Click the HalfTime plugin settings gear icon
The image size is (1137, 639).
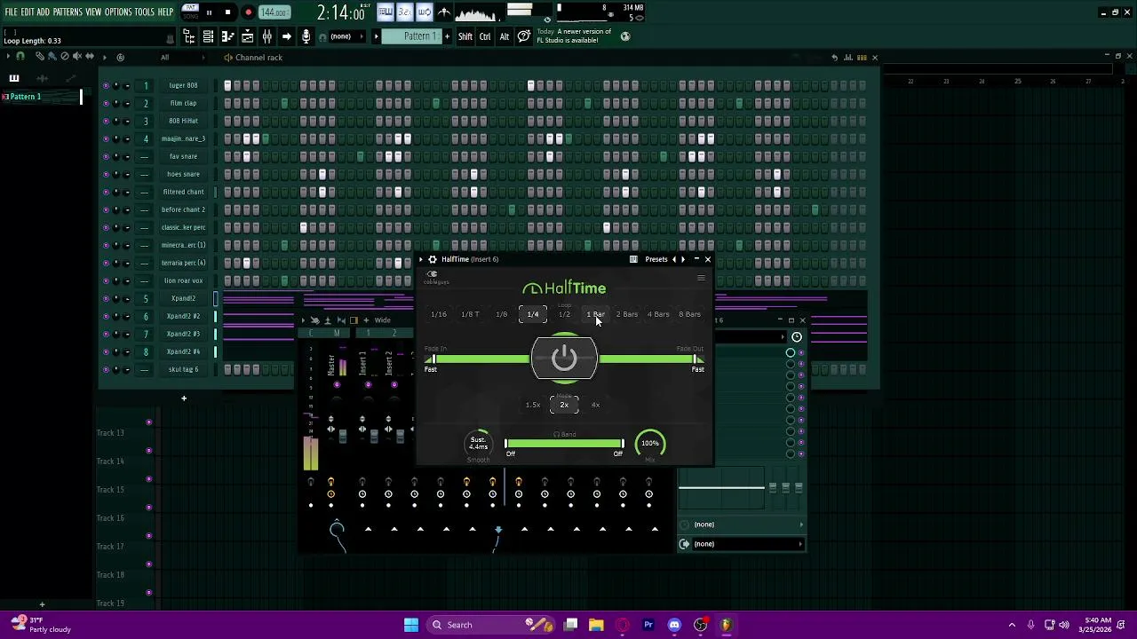433,259
